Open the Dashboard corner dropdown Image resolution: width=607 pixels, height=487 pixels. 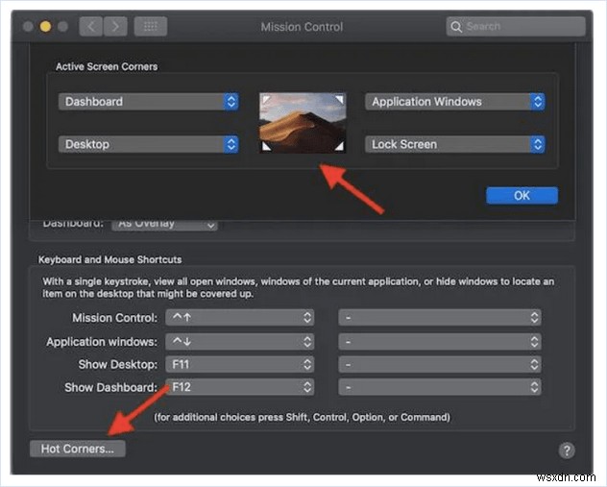(148, 102)
